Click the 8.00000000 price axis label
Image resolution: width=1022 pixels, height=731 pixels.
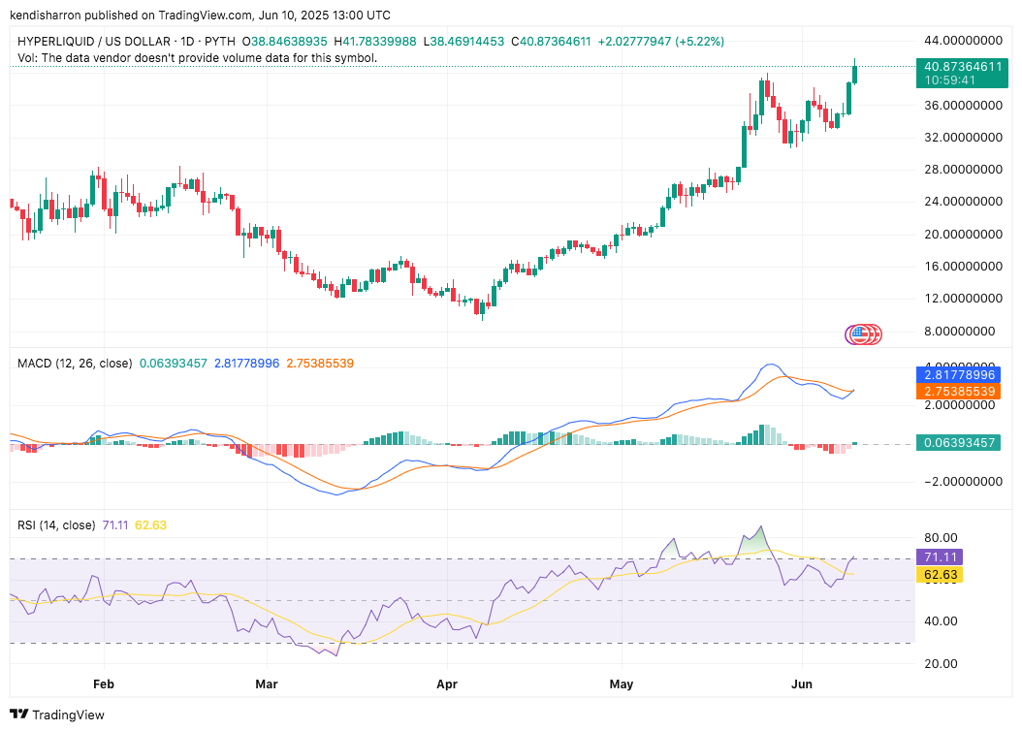(959, 331)
